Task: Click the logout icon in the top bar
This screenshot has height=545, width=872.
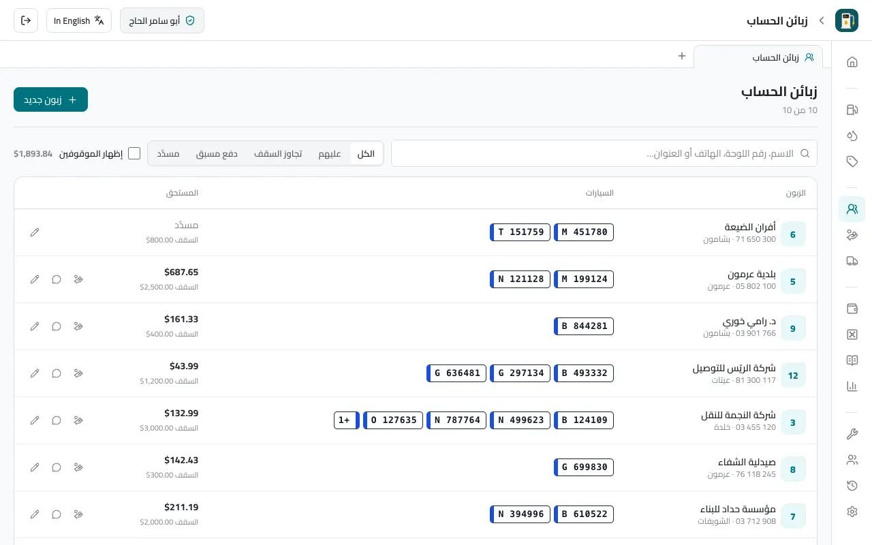Action: tap(26, 20)
